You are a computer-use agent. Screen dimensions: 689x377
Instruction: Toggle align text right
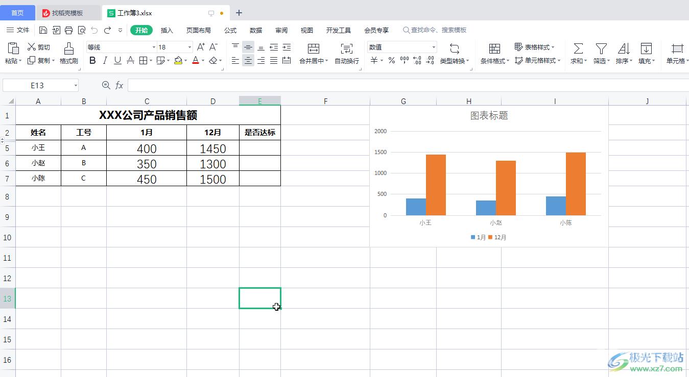[x=261, y=61]
